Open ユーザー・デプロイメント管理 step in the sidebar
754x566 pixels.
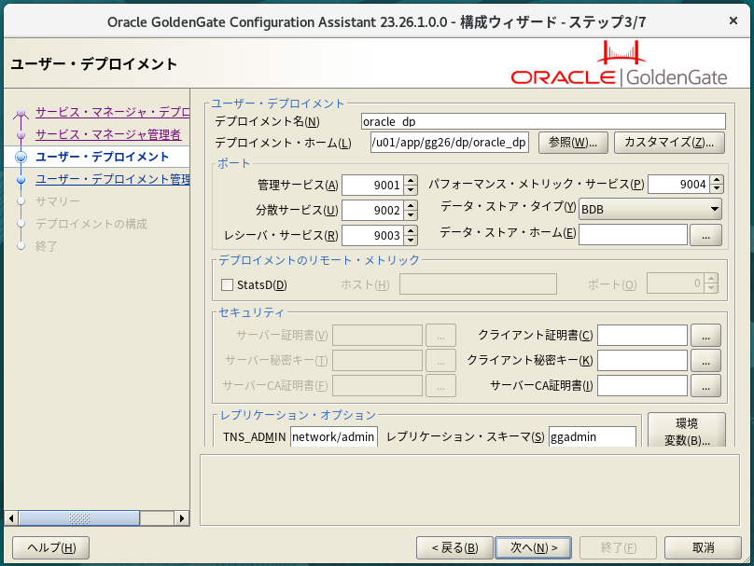tap(112, 179)
